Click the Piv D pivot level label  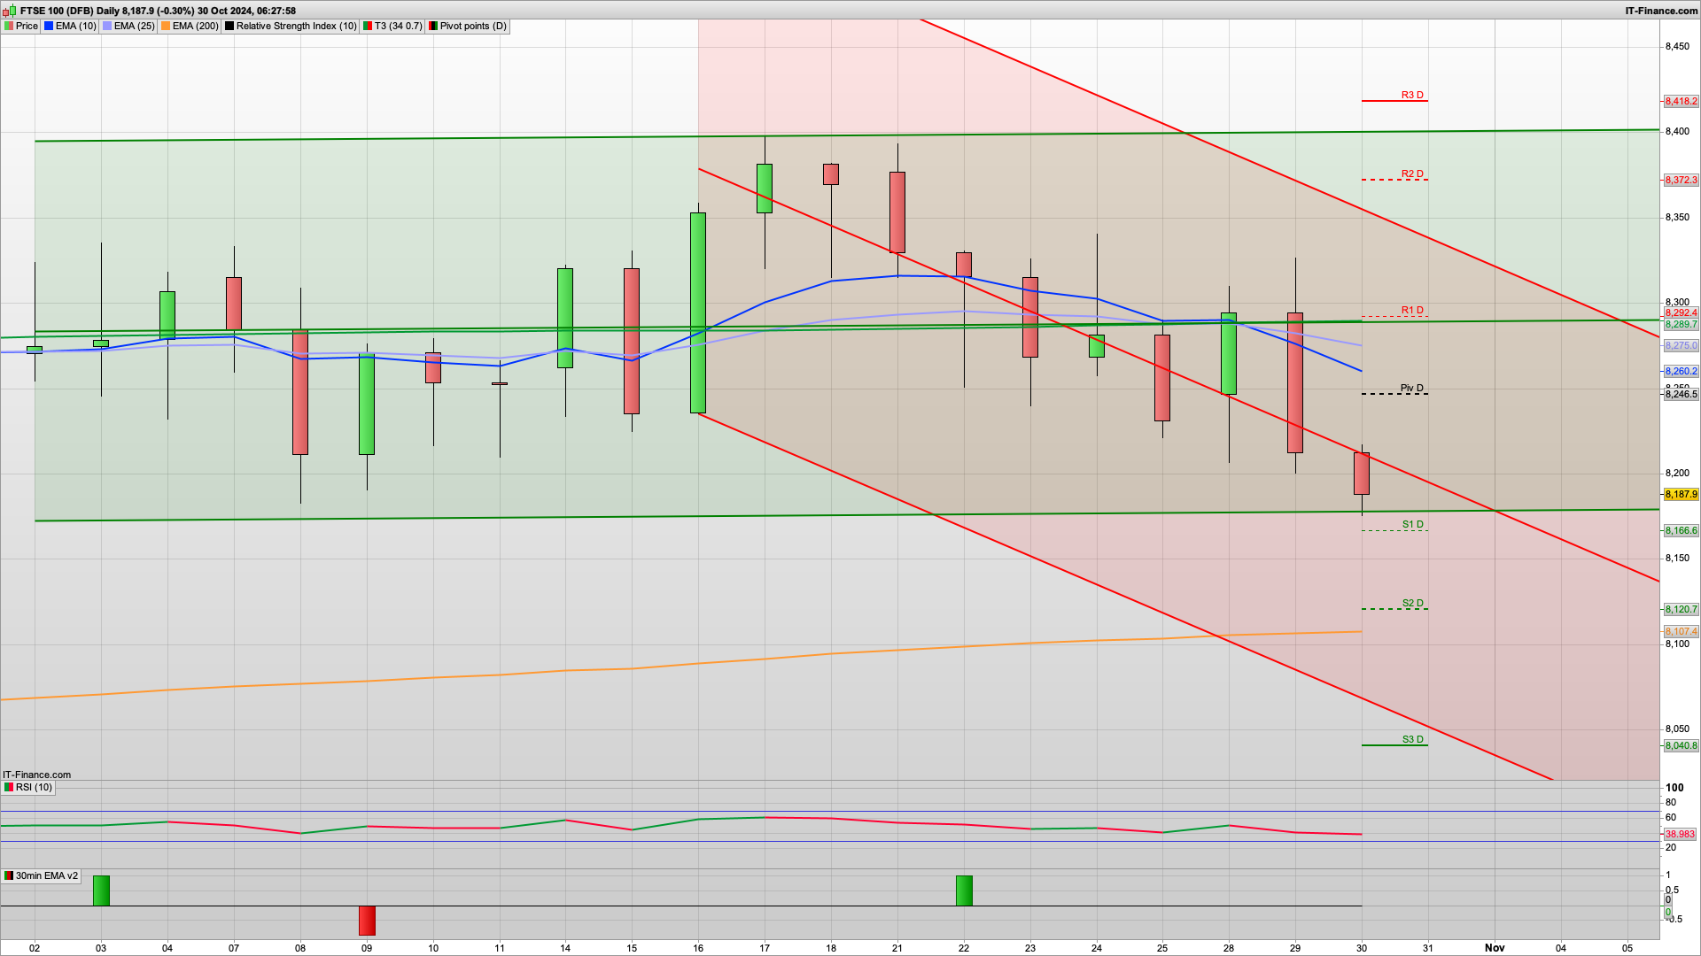click(1411, 388)
